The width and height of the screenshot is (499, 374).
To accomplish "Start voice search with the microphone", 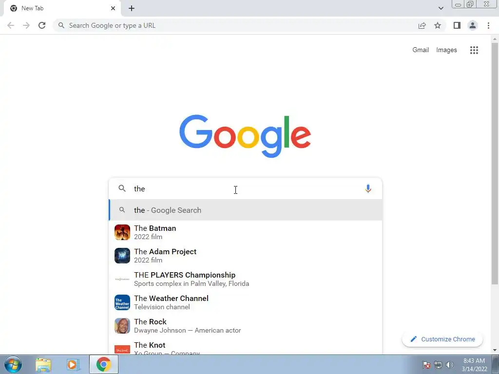I will tap(368, 188).
